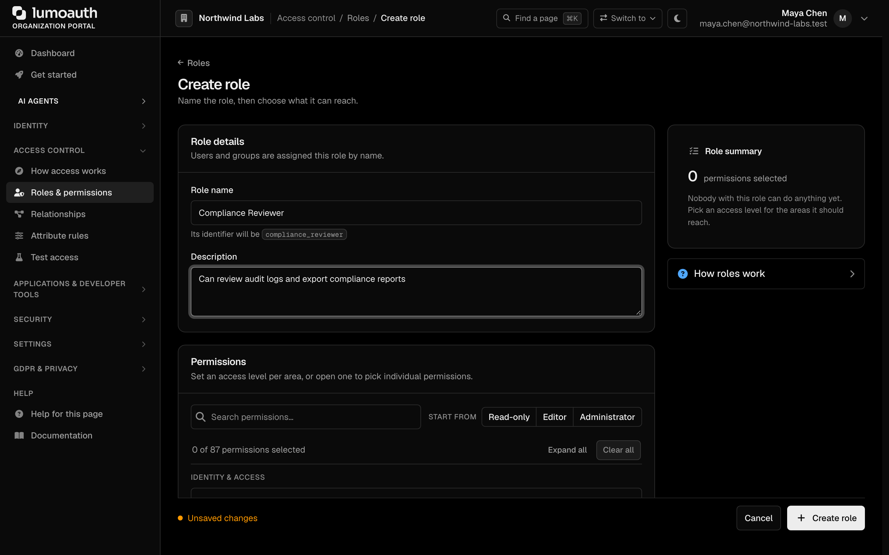Screen dimensions: 889x555
Task: Click the magnifier in Find a page
Action: [x=507, y=18]
